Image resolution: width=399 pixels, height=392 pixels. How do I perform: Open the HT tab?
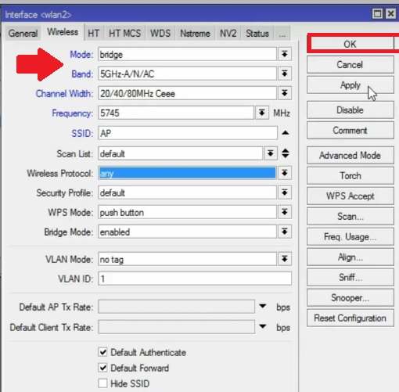click(x=94, y=33)
